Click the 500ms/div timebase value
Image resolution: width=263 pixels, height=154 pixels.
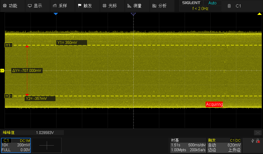coord(197,145)
